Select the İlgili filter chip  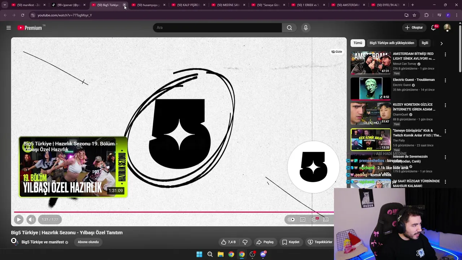click(x=425, y=43)
